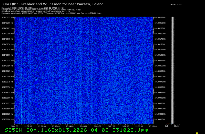Click the Frame start timestamp header line
Screen dimensions: 205x134
coord(32,8)
